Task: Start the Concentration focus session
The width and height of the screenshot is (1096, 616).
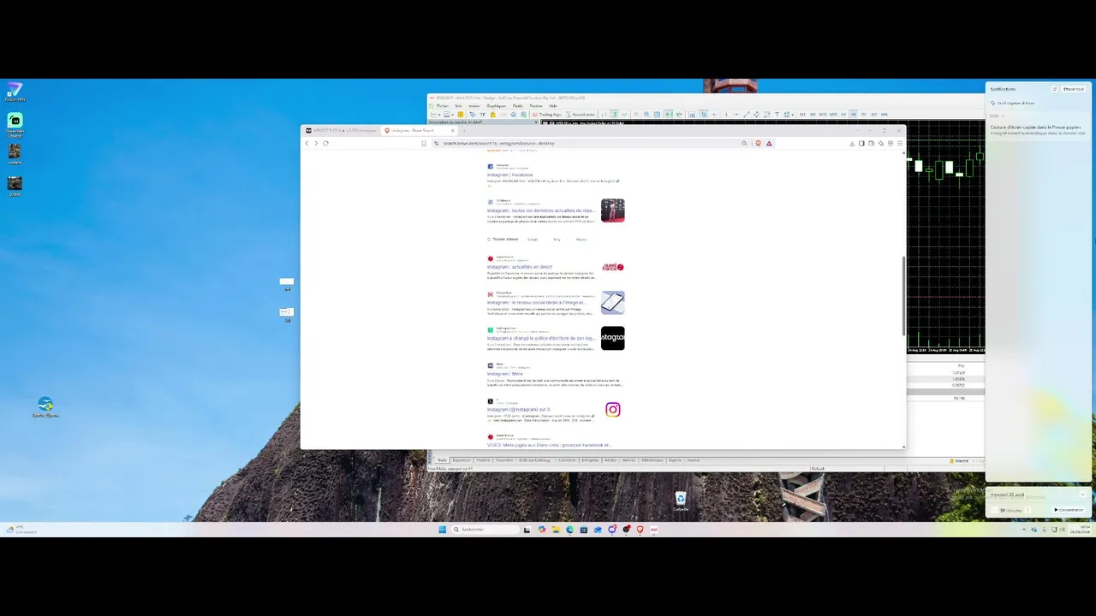Action: click(1069, 510)
